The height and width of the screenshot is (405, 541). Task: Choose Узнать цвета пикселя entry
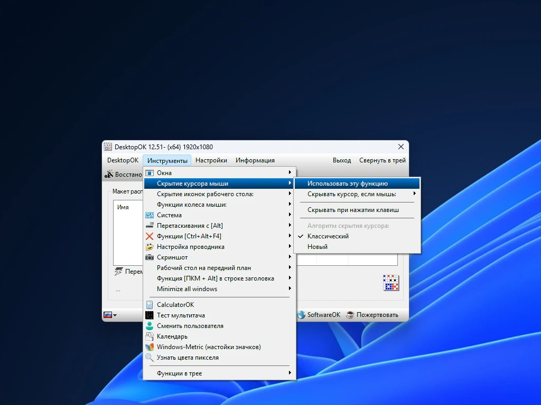click(219, 358)
